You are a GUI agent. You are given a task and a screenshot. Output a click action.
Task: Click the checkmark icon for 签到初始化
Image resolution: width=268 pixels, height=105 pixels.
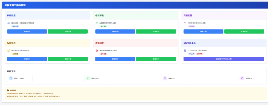pos(88,78)
